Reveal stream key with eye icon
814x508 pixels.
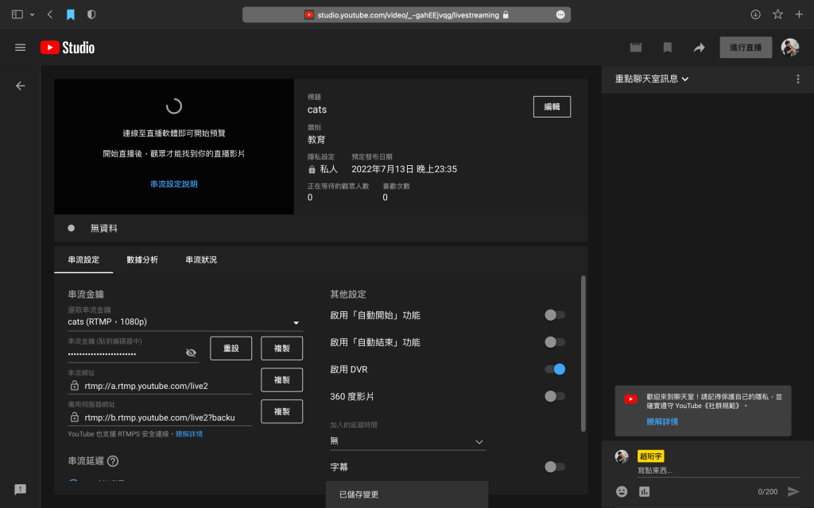[191, 352]
